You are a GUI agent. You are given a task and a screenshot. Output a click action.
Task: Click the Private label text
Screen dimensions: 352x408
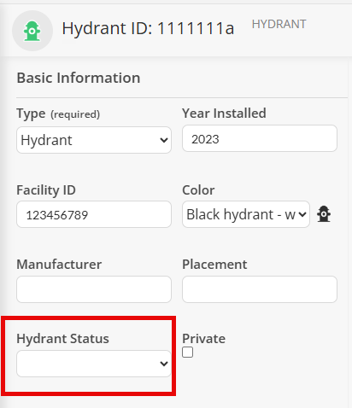203,339
